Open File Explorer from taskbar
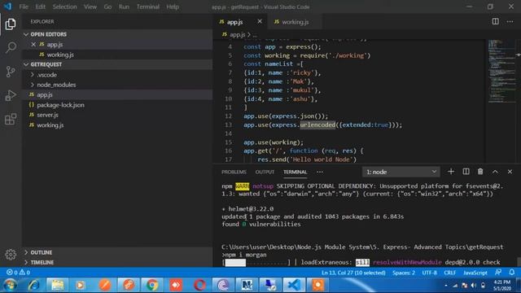Screen dimensions: 521x293 pyautogui.click(x=57, y=285)
